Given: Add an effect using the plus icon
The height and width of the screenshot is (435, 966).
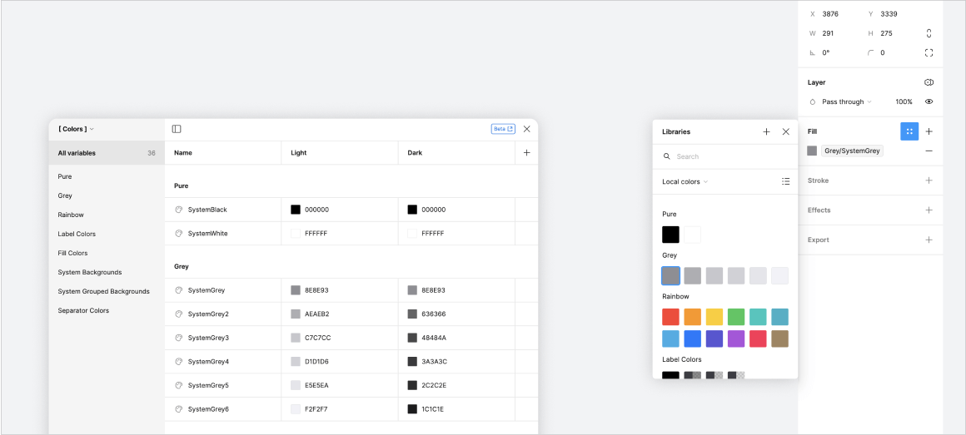Looking at the screenshot, I should [929, 210].
